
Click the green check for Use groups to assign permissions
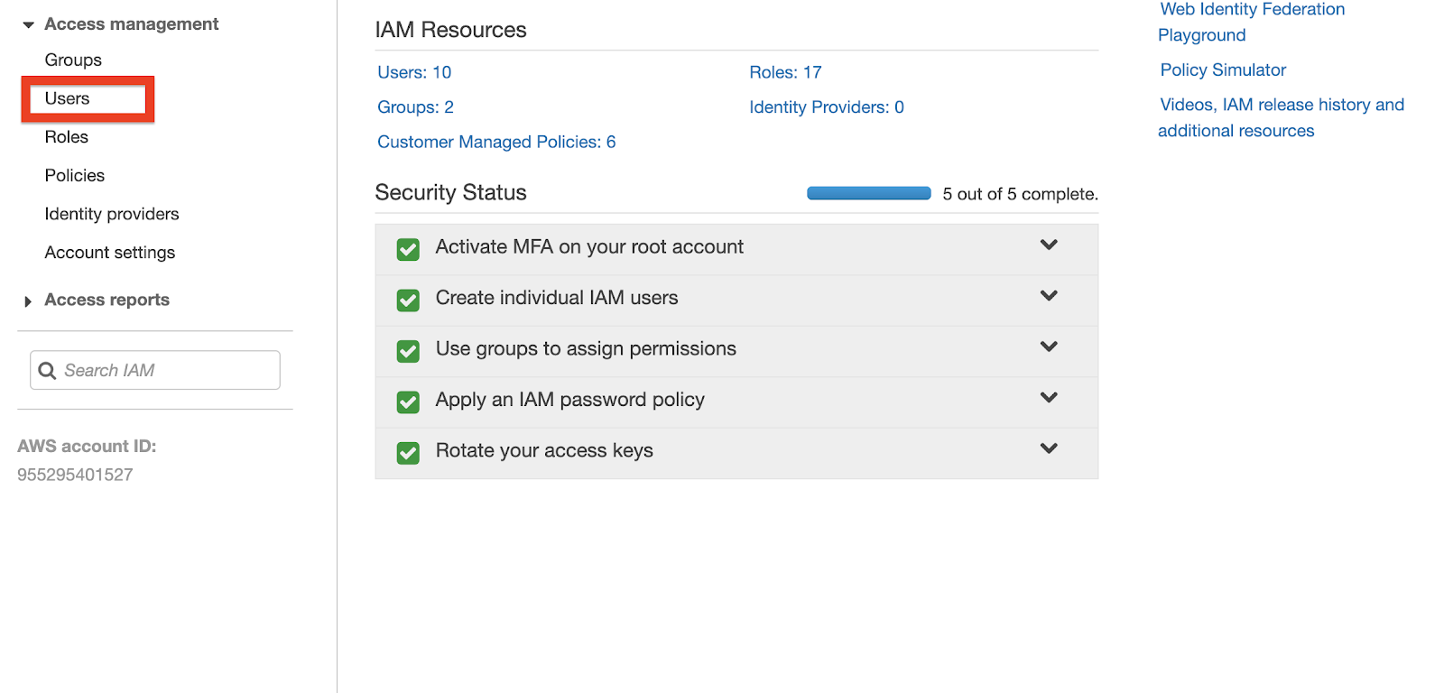coord(408,351)
